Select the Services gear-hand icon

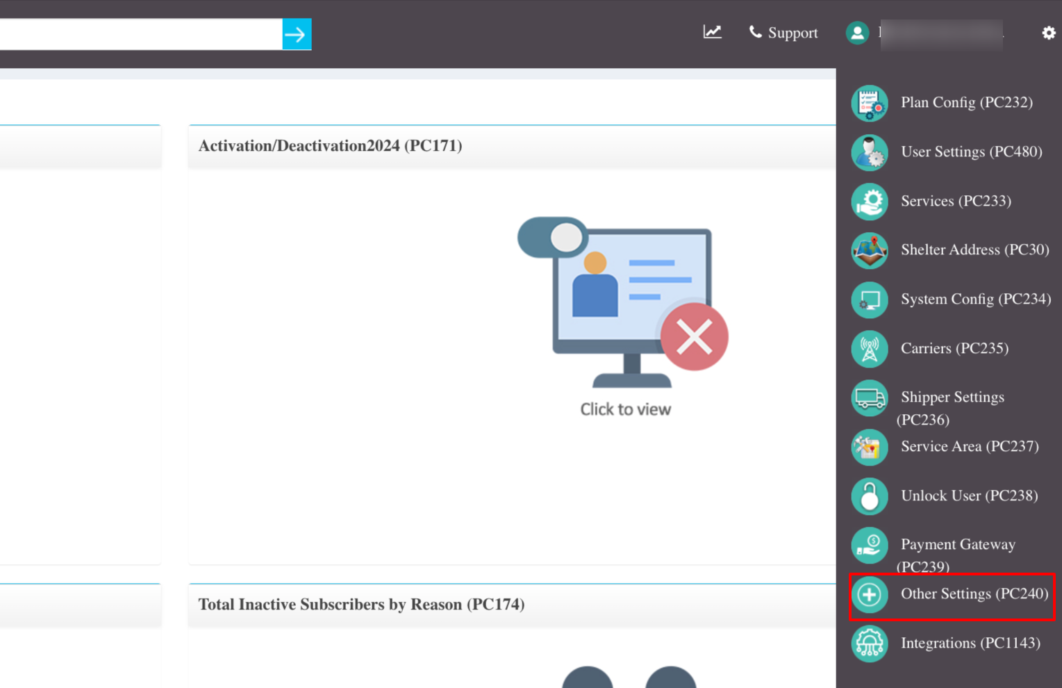pyautogui.click(x=870, y=202)
